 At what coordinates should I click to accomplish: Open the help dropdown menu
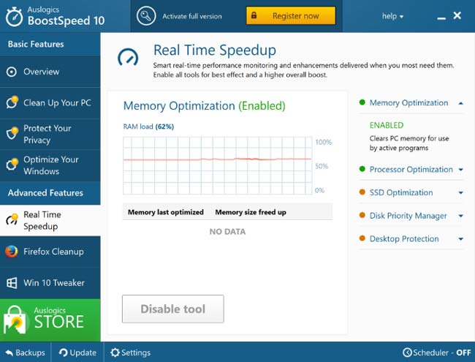(x=392, y=16)
